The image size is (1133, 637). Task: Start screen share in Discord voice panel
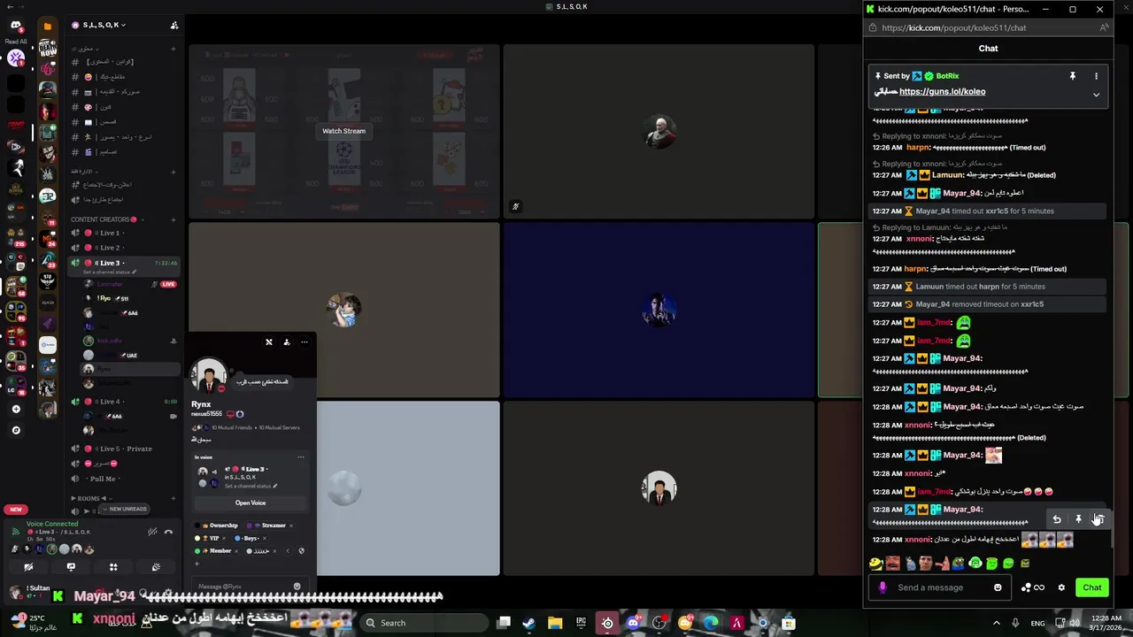pos(71,567)
